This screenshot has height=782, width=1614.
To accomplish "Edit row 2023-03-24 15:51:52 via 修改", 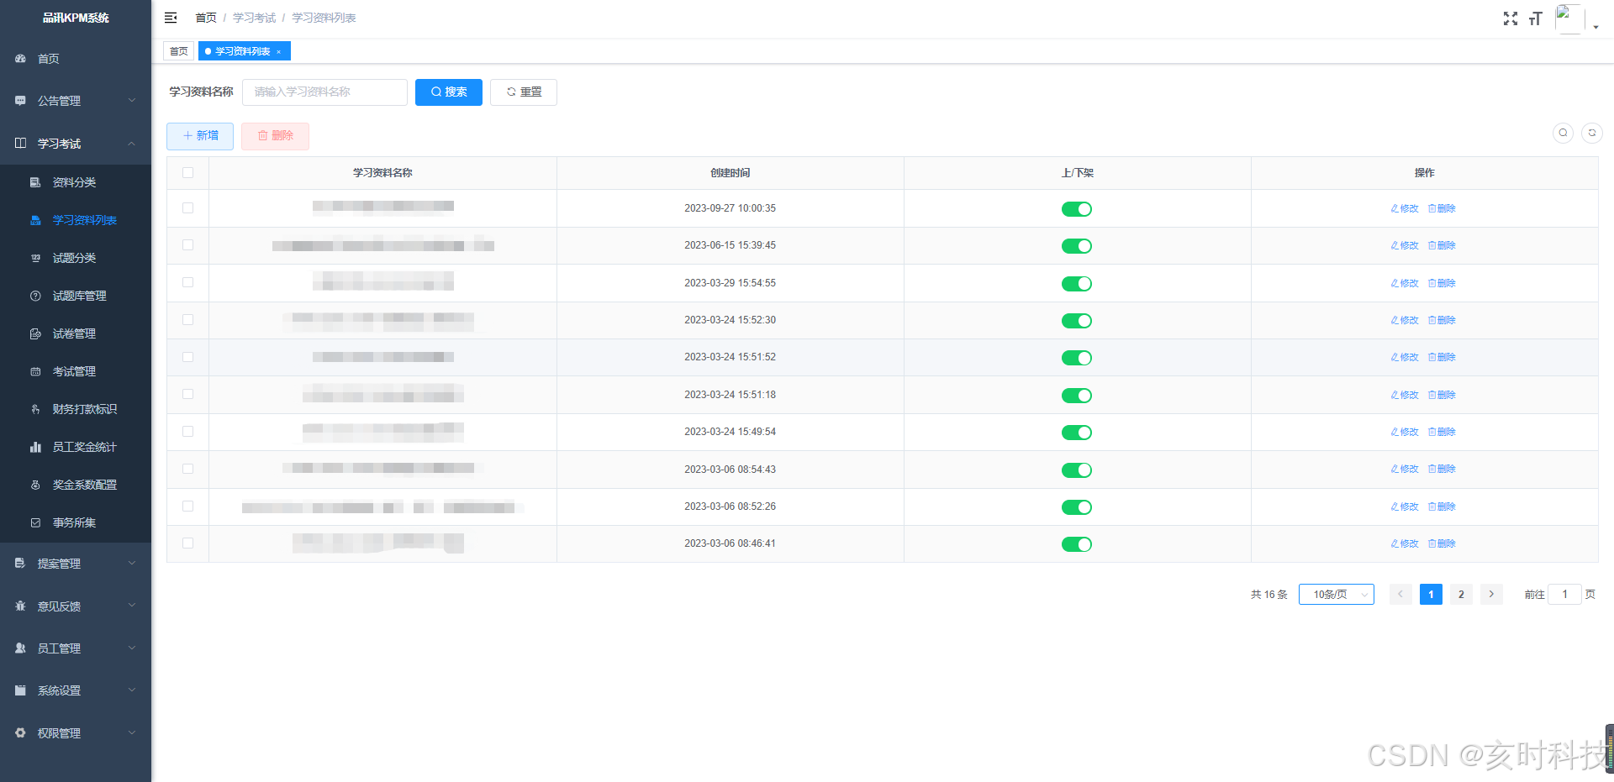I will tap(1405, 357).
